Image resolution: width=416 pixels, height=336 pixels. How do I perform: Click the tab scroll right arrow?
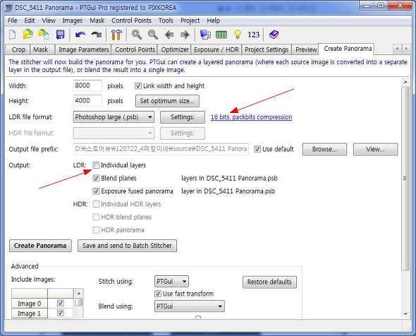tap(406, 49)
